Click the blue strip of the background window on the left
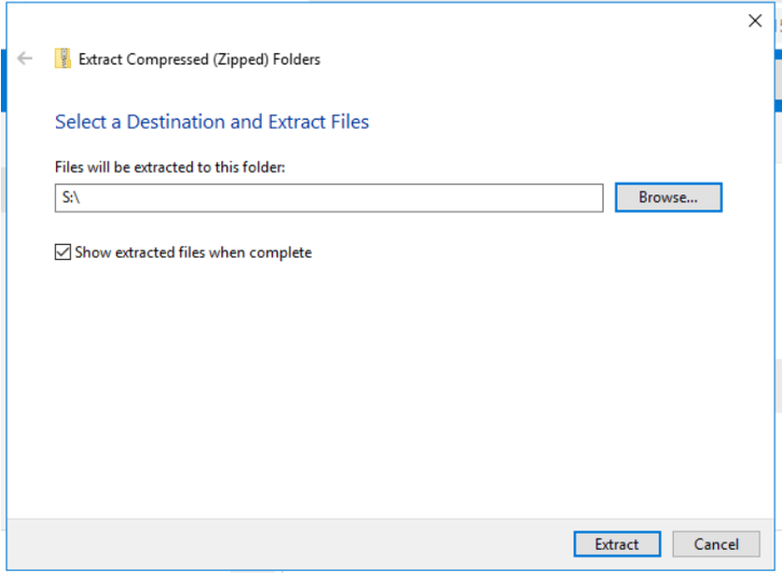 click(x=3, y=79)
